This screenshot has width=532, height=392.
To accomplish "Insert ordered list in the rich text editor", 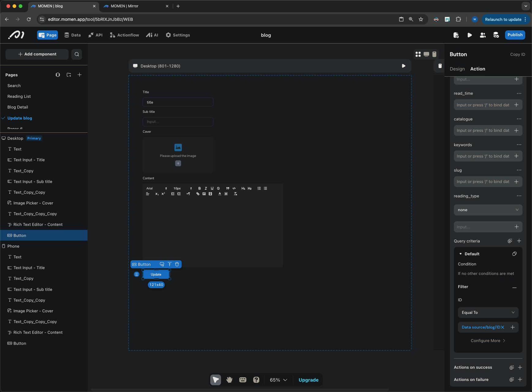I will coord(259,188).
